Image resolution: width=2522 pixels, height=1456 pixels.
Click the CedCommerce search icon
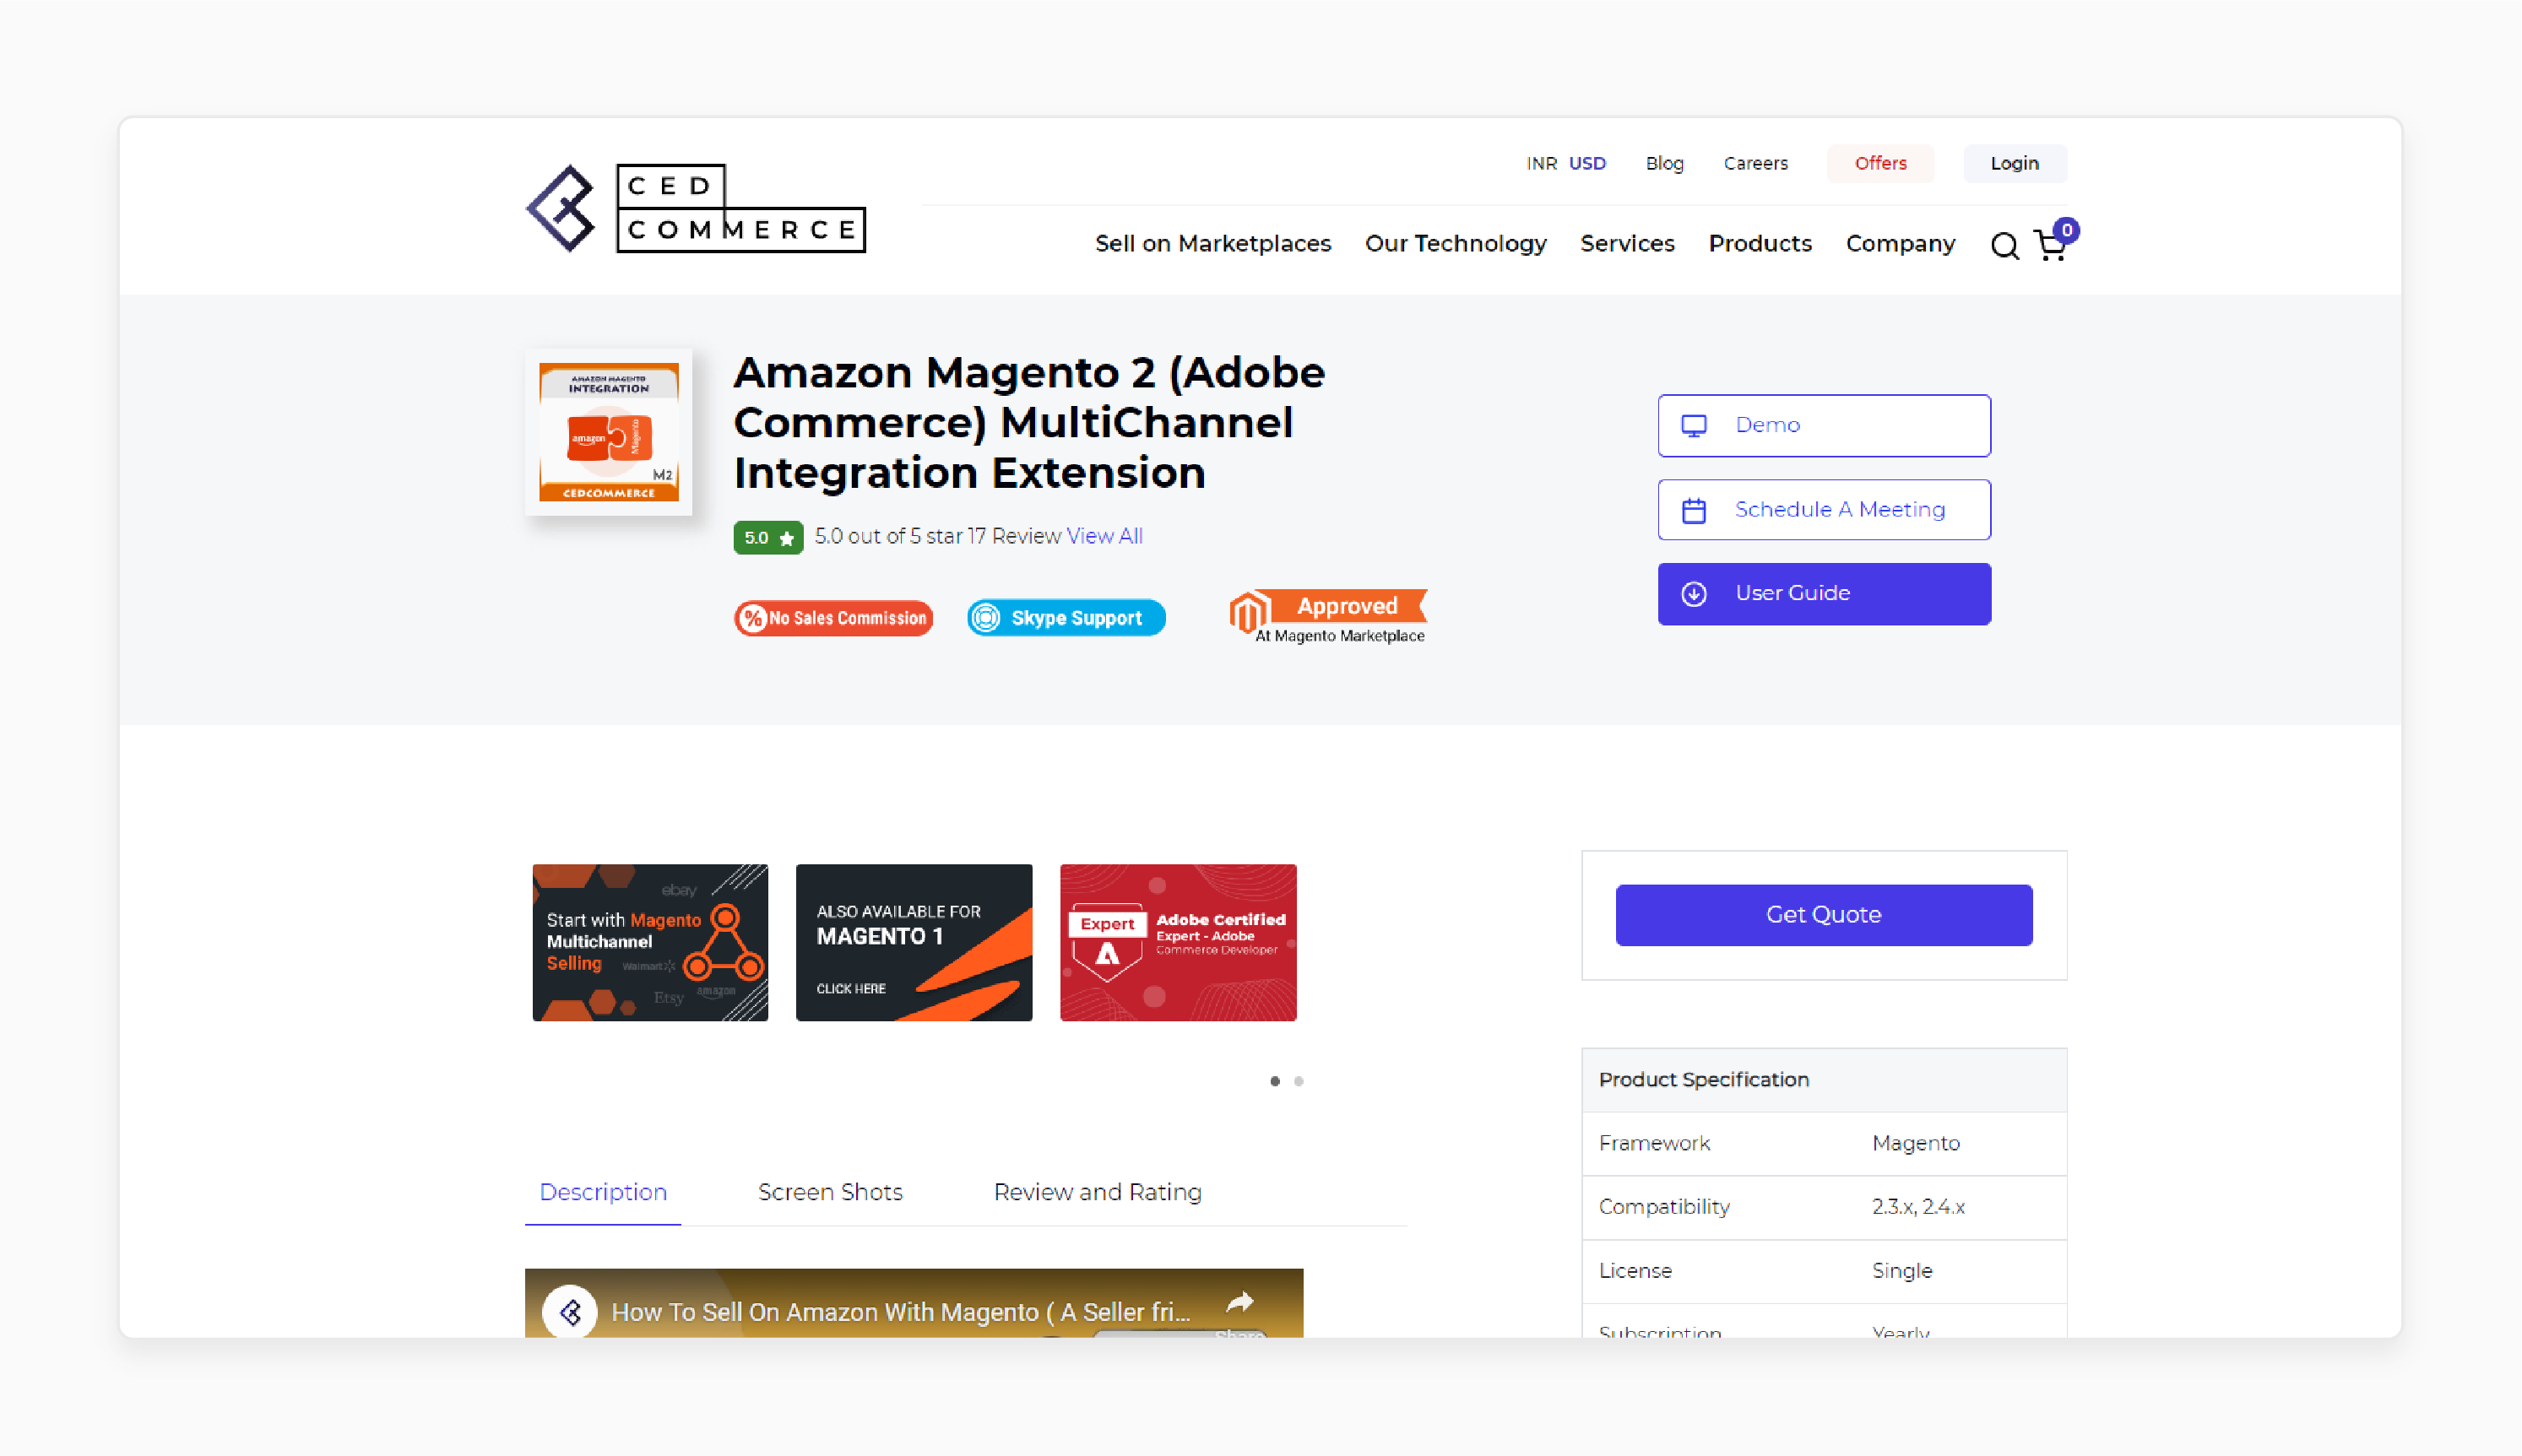2002,243
